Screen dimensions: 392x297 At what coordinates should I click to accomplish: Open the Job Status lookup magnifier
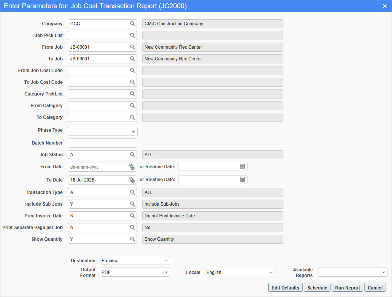click(x=132, y=155)
